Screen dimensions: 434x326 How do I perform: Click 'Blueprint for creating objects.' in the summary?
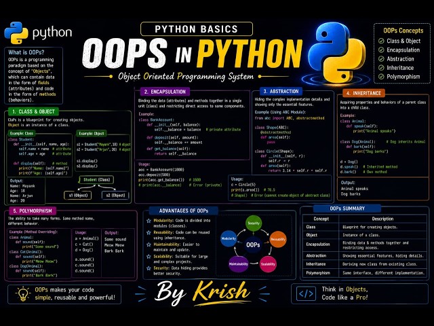click(x=370, y=227)
